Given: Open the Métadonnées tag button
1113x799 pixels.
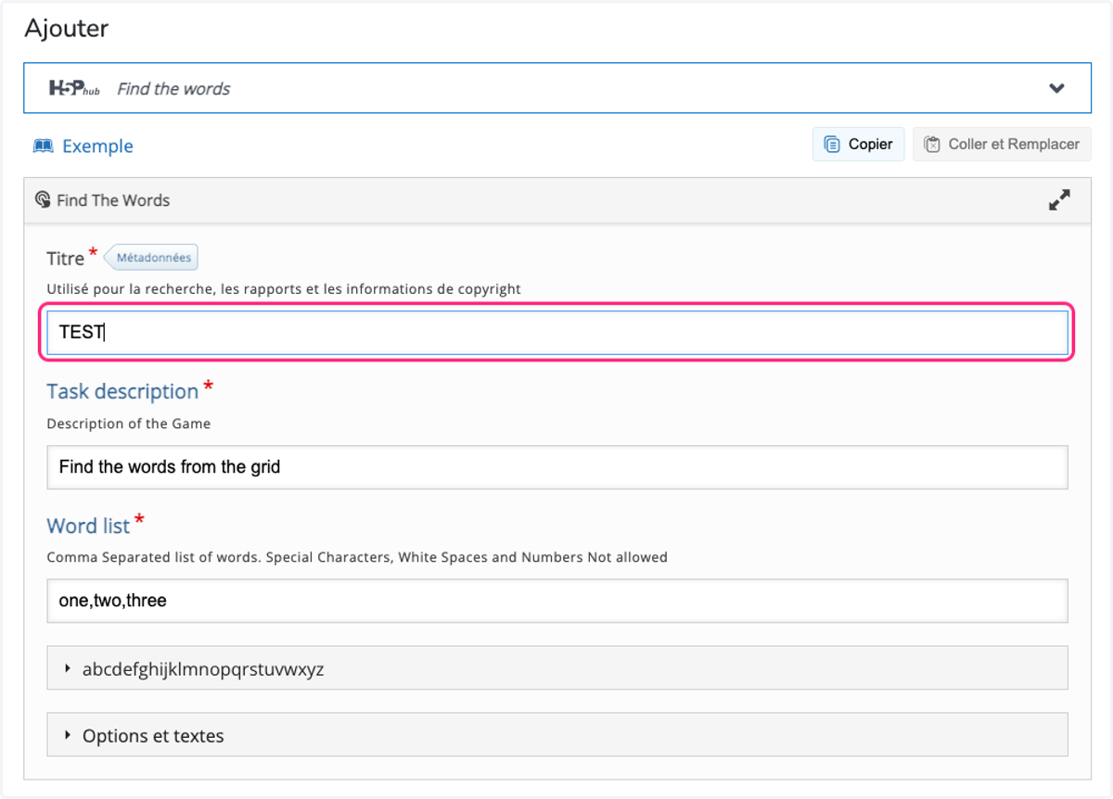Looking at the screenshot, I should pos(150,258).
